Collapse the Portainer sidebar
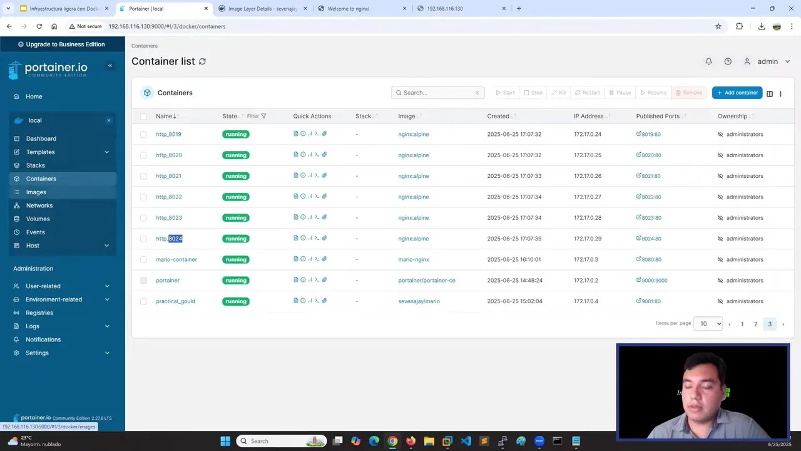 click(110, 66)
